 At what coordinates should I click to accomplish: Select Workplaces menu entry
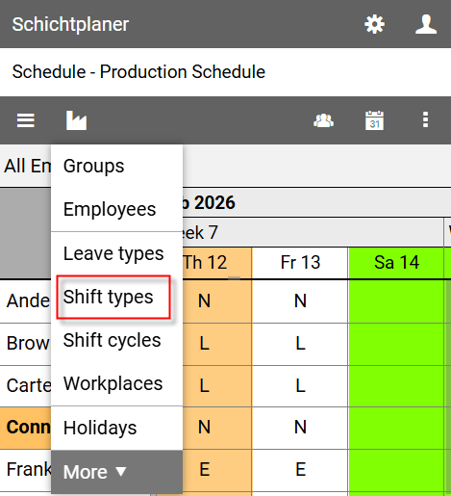116,383
